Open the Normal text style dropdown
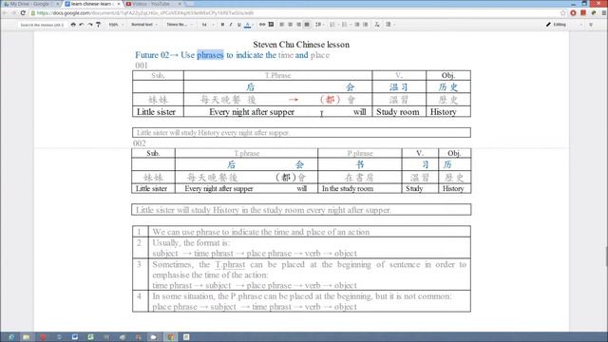The image size is (608, 342). 144,25
